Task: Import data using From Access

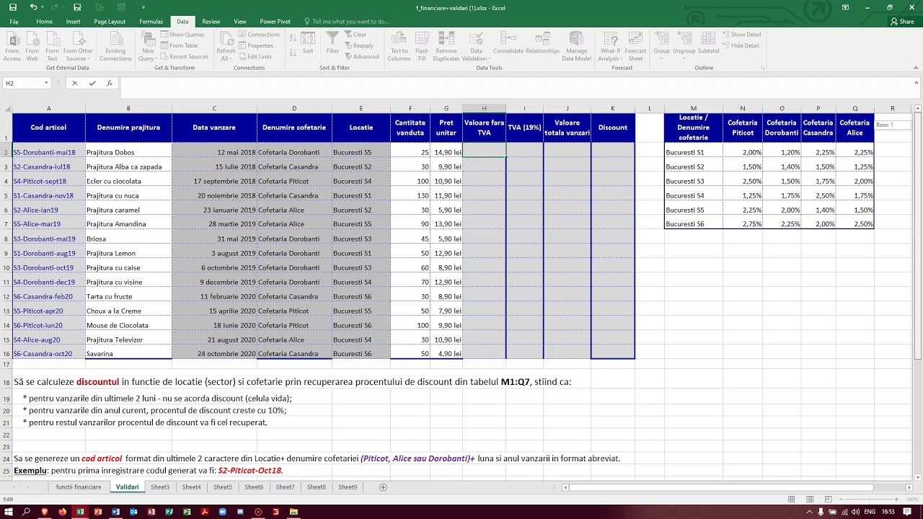Action: (12, 45)
